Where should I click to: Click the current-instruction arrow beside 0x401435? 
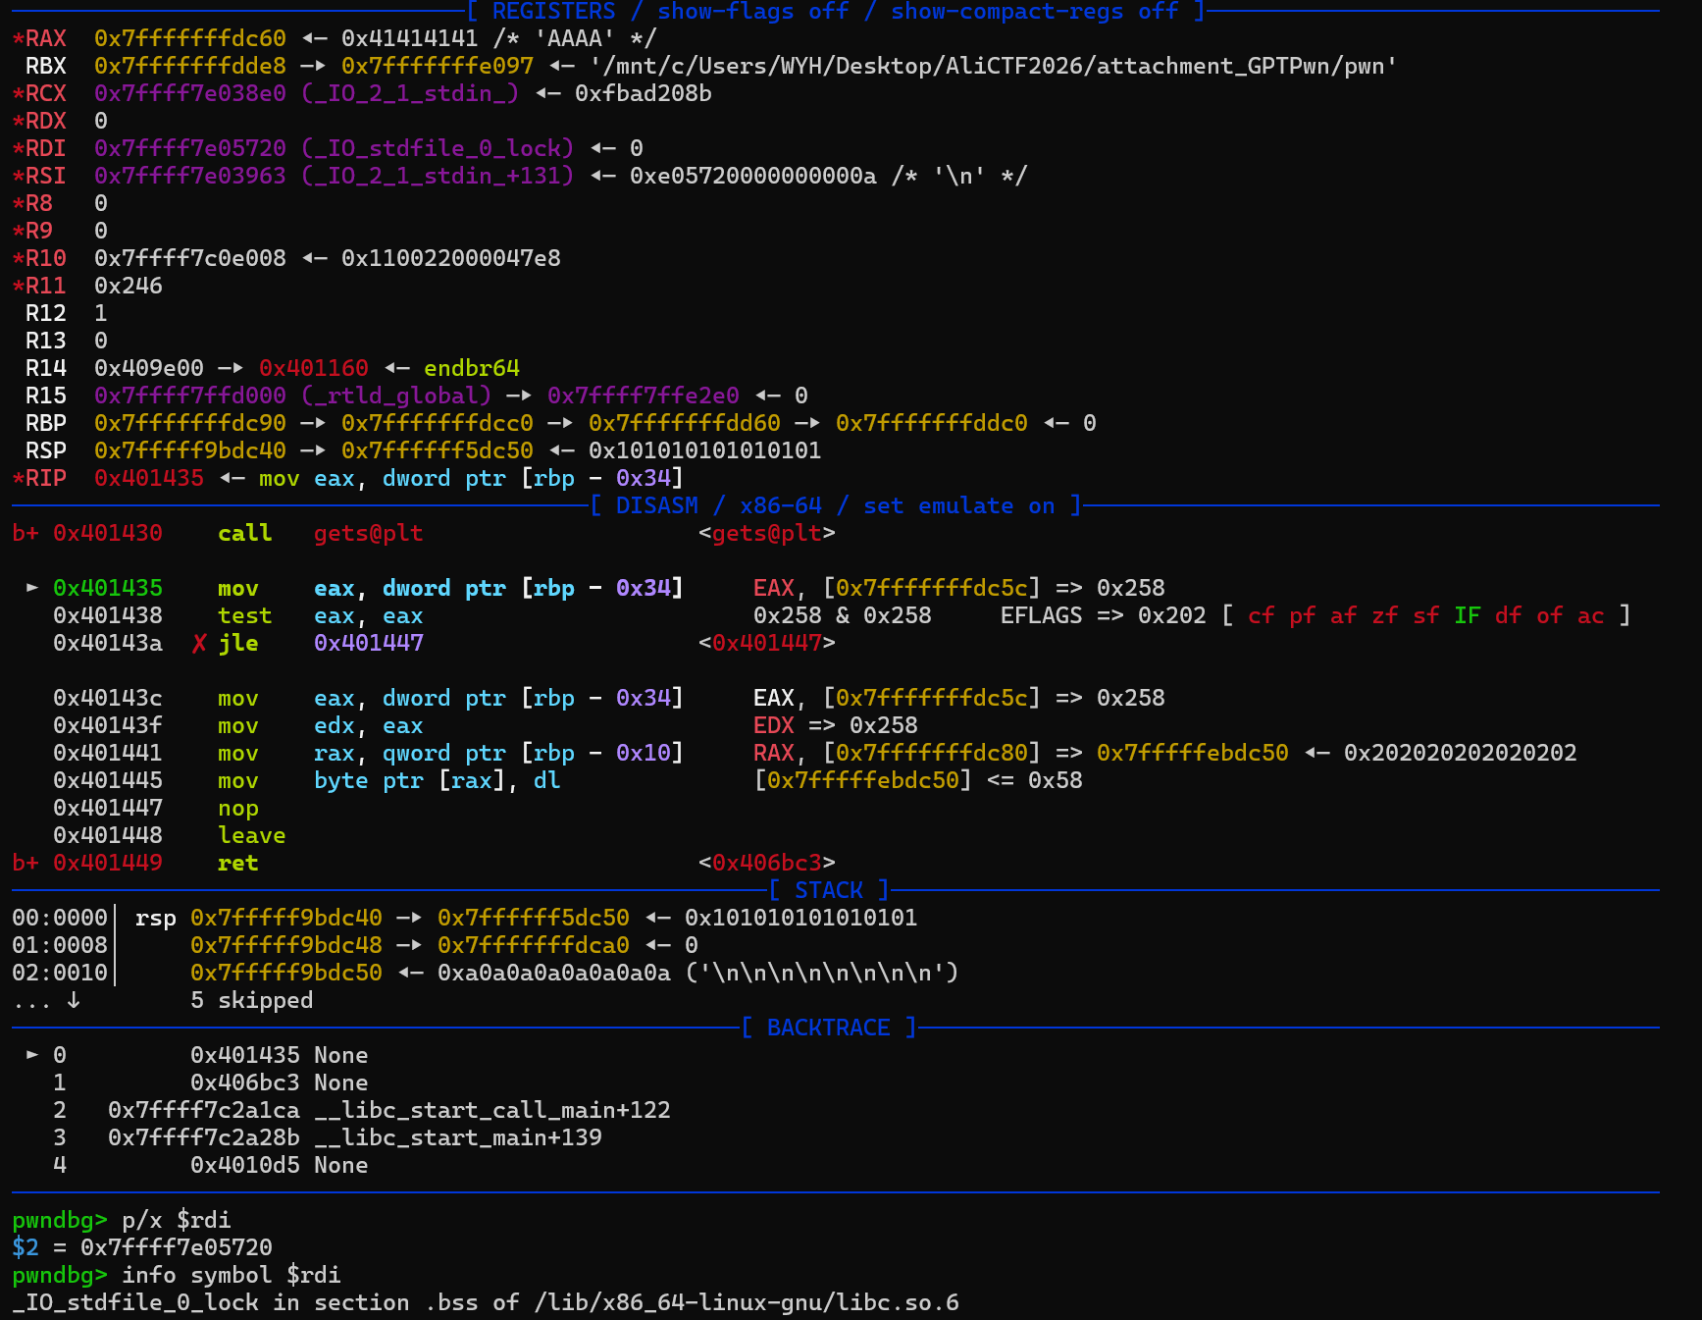point(32,588)
